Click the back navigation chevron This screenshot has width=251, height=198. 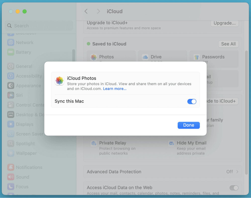[86, 11]
